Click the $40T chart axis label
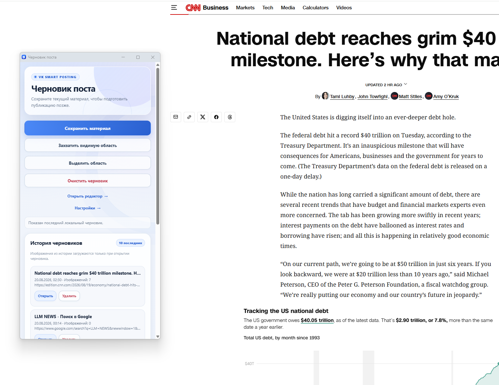 coord(249,364)
